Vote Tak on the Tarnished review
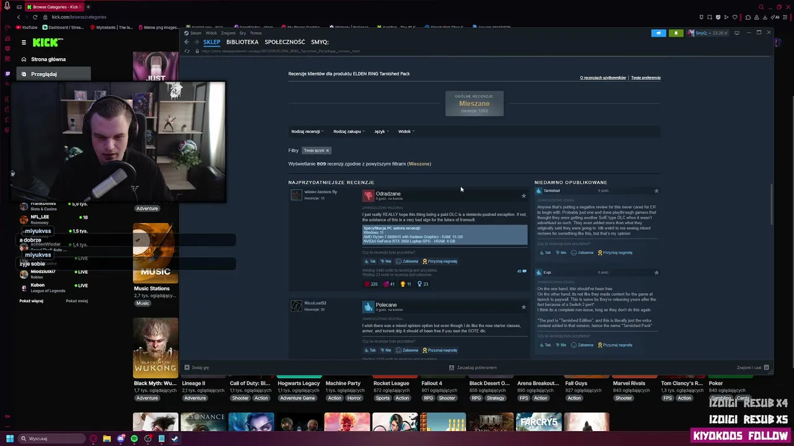794x446 pixels. [545, 253]
